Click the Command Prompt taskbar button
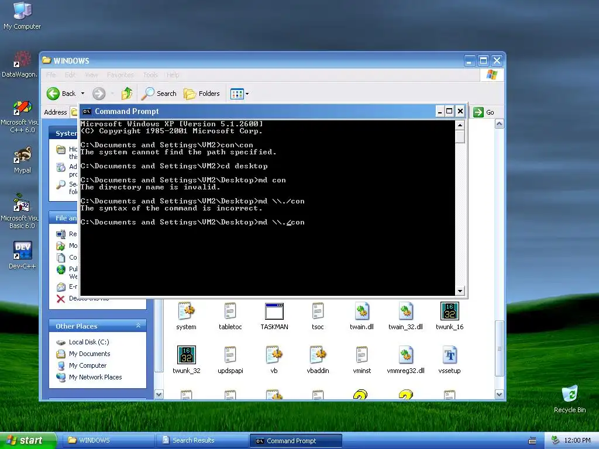 click(295, 441)
